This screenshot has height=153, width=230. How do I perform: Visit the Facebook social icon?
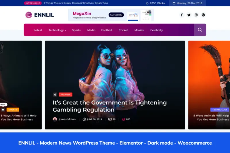(x=182, y=15)
